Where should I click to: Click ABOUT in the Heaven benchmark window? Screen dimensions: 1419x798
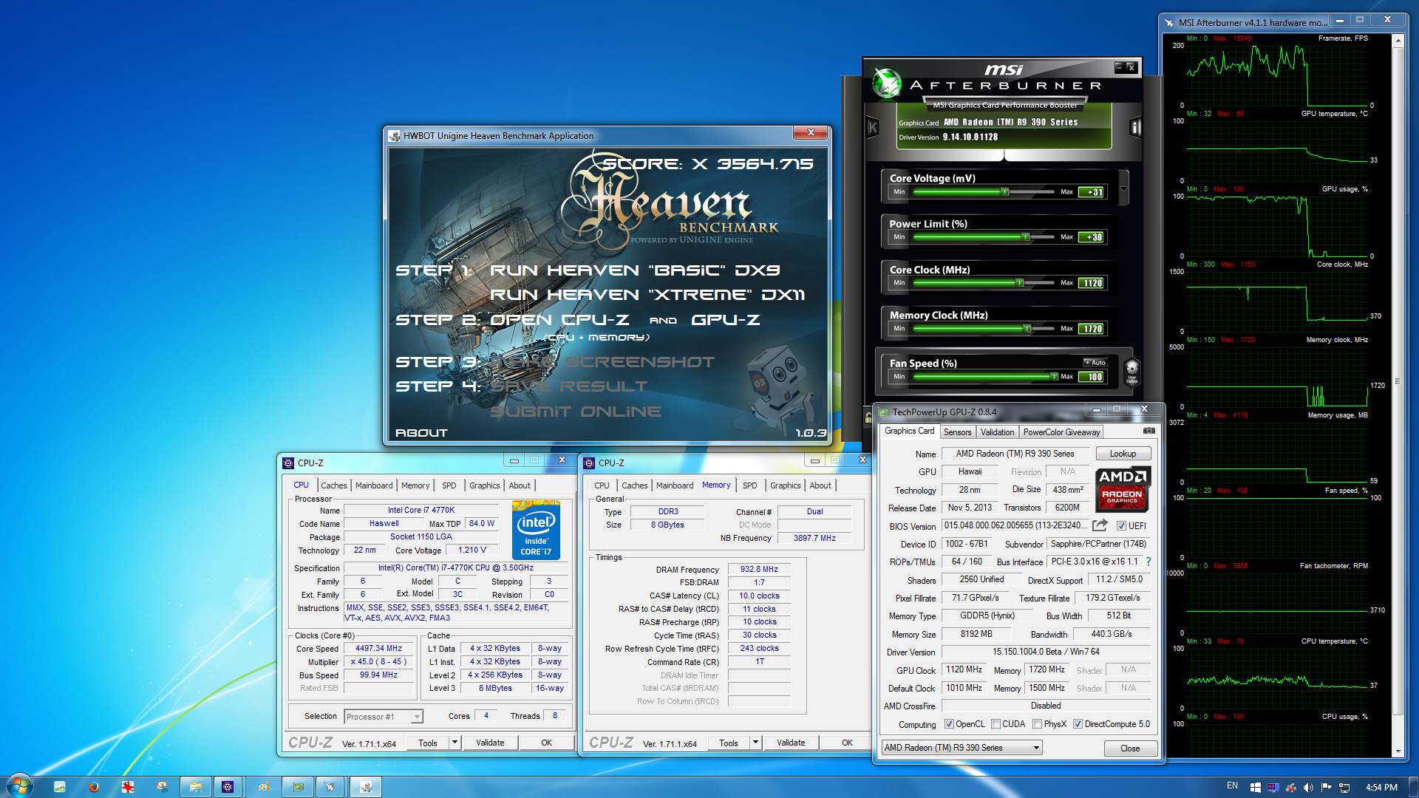point(421,433)
